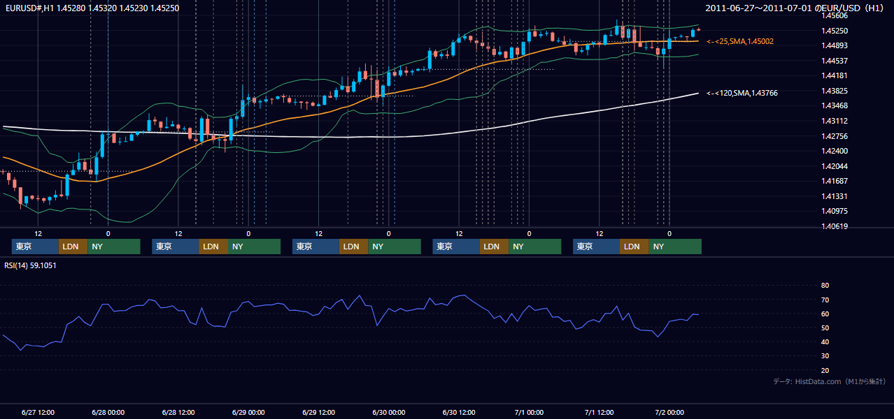Select the 6/30 00:00 time axis label
The width and height of the screenshot is (894, 419).
389,413
